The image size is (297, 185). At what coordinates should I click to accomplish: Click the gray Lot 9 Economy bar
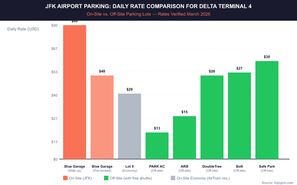[130, 126]
